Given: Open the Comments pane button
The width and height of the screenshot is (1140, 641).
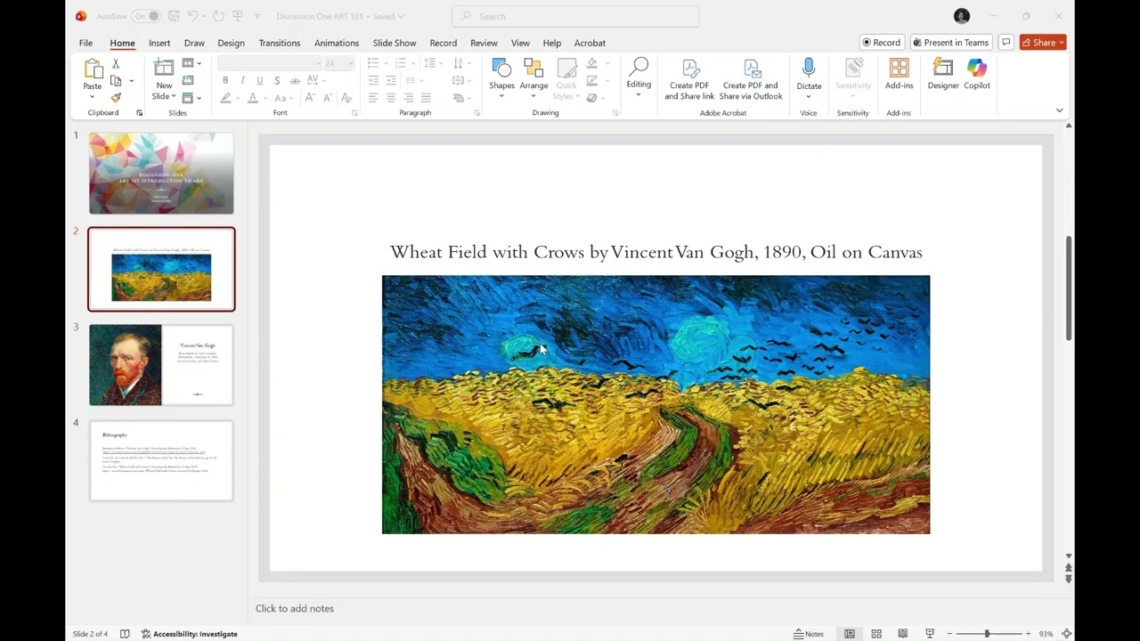Looking at the screenshot, I should (1006, 43).
